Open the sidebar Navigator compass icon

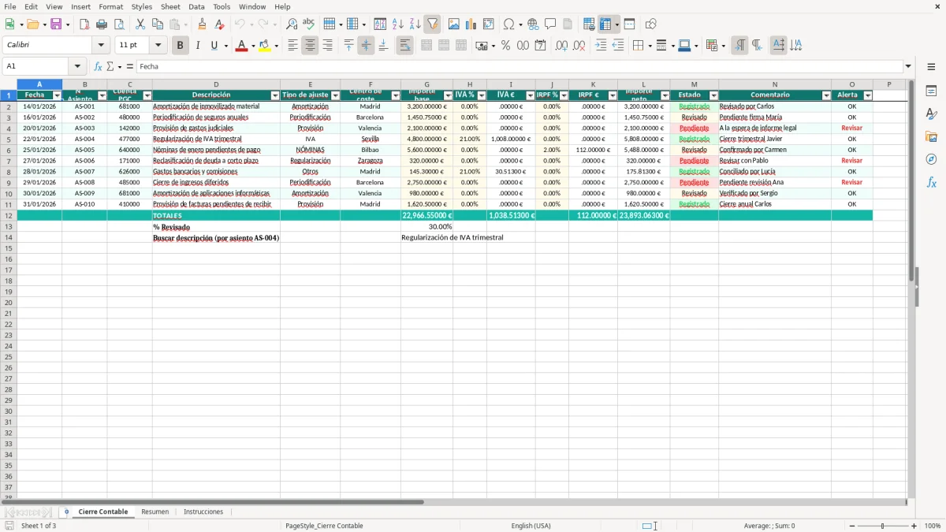(931, 159)
